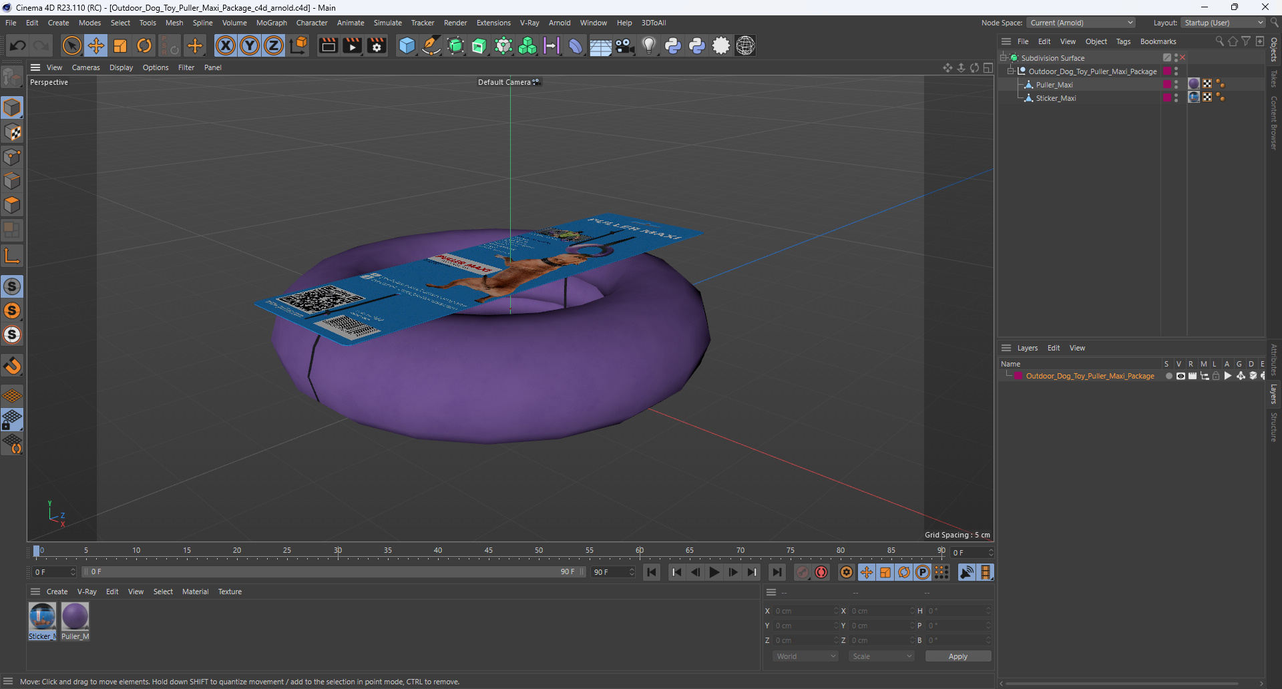Activate the Scale tool

120,46
